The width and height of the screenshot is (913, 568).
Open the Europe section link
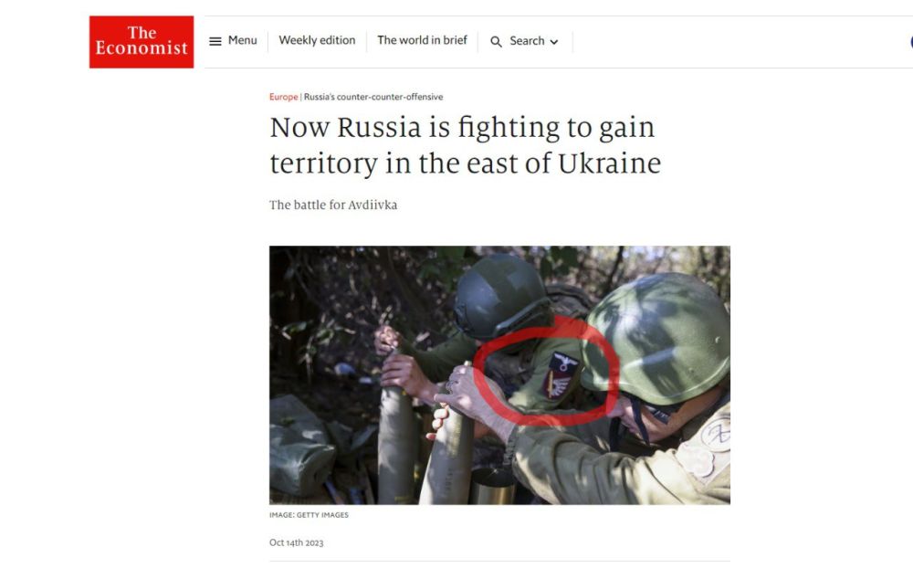[x=284, y=97]
